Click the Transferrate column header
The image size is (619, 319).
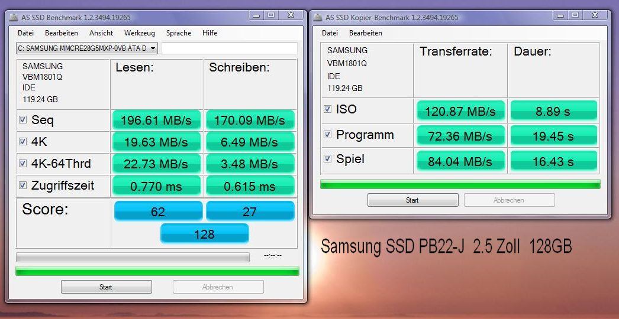click(456, 51)
